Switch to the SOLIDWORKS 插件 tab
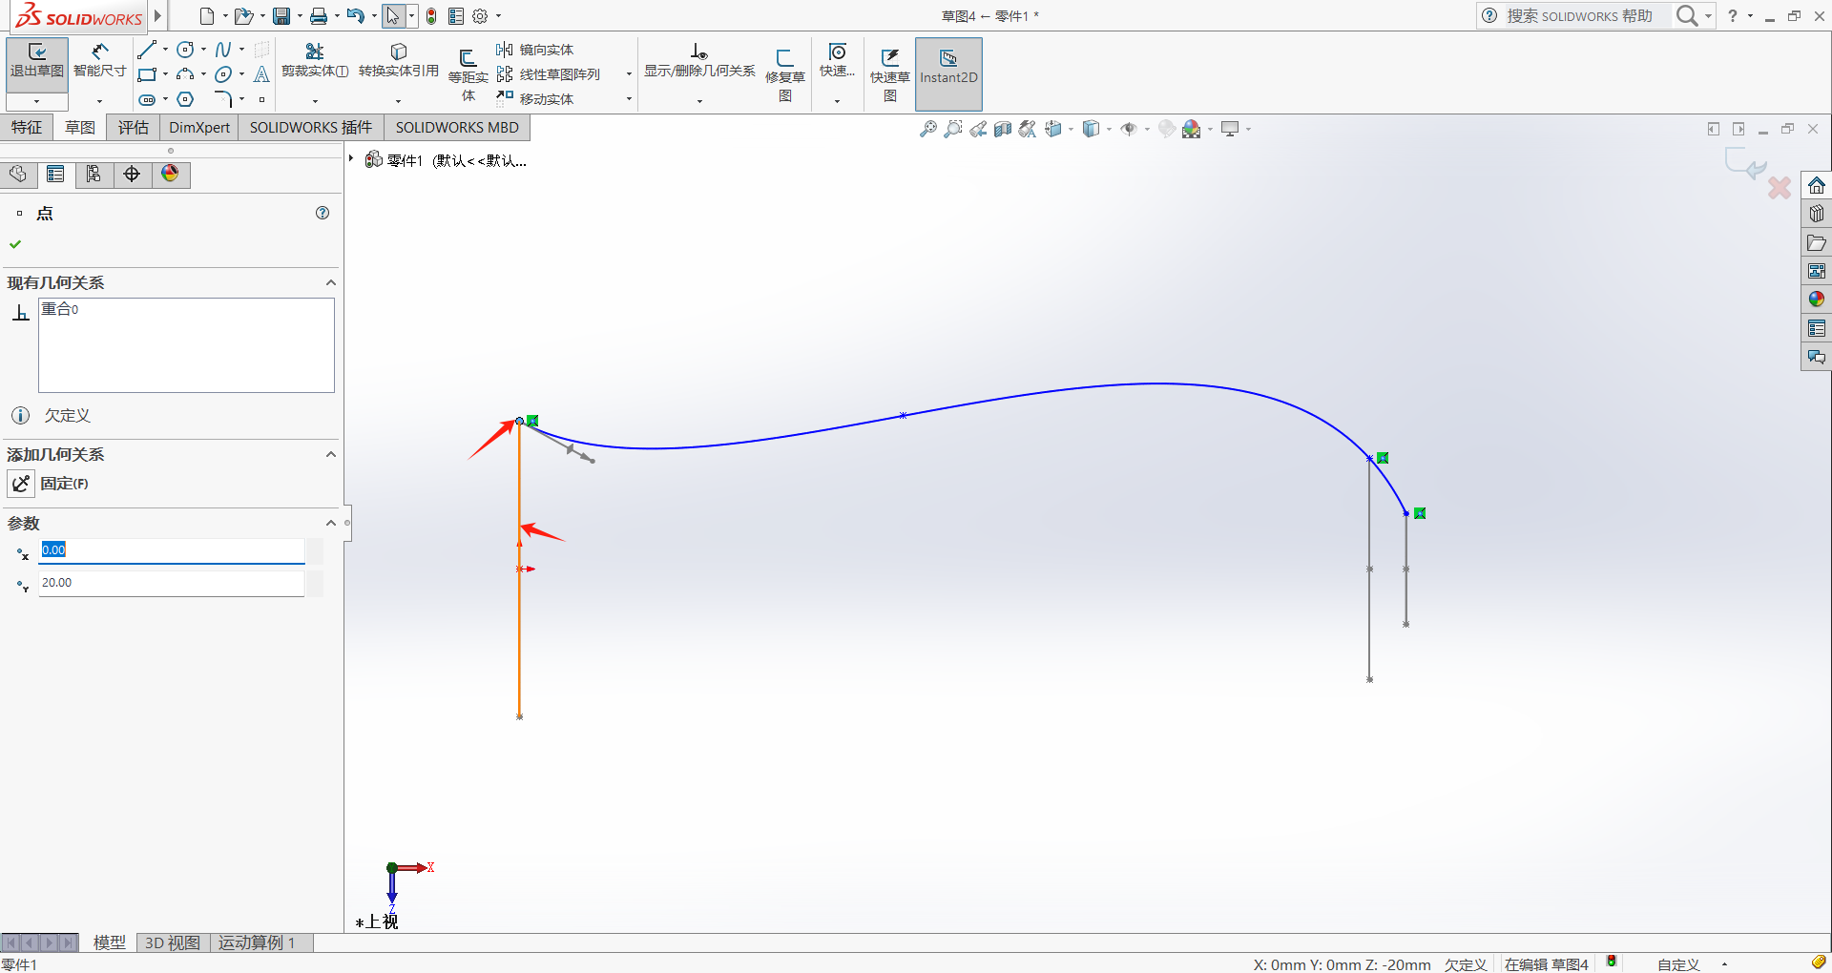Screen dimensions: 1832x973 [x=311, y=128]
